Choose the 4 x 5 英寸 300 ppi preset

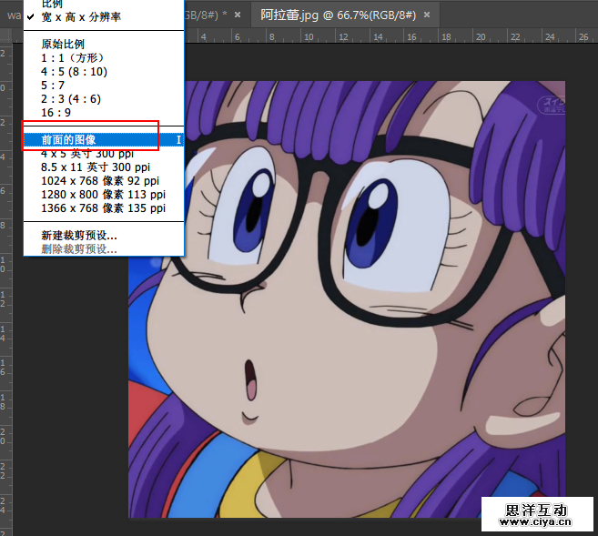click(x=88, y=154)
